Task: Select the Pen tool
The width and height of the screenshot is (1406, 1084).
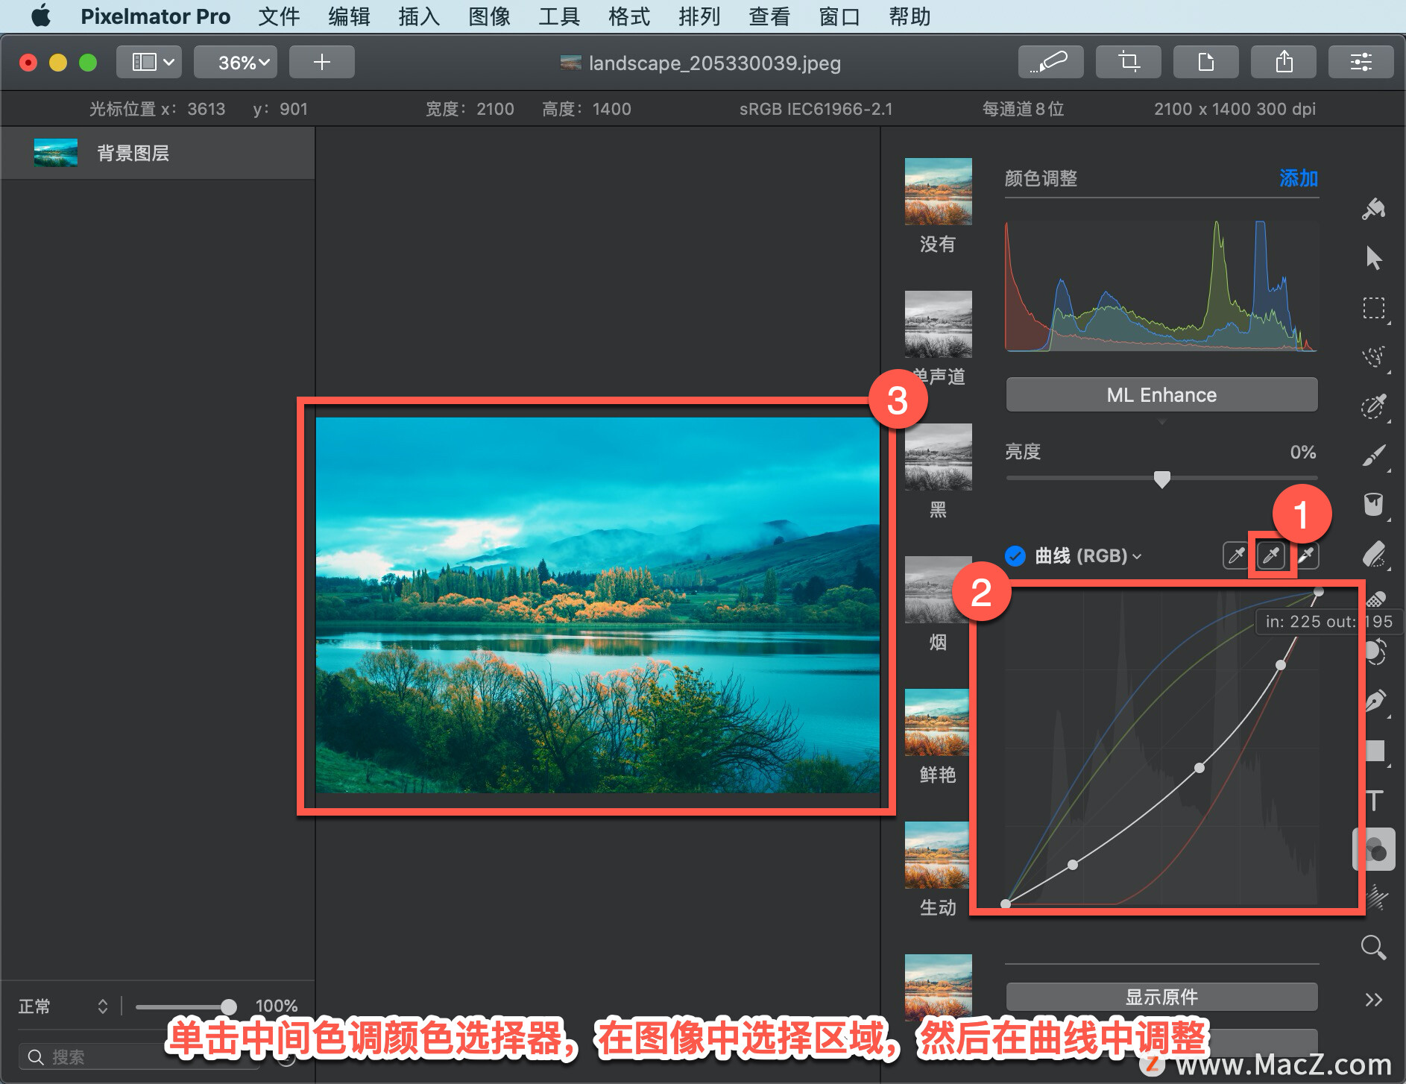Action: pyautogui.click(x=1375, y=702)
